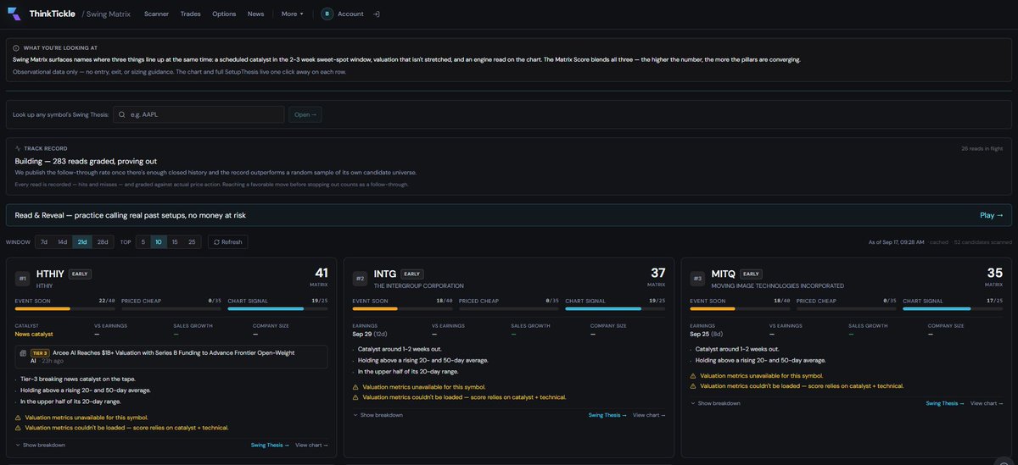Expand Show breakdown on the INTG card

(x=378, y=415)
